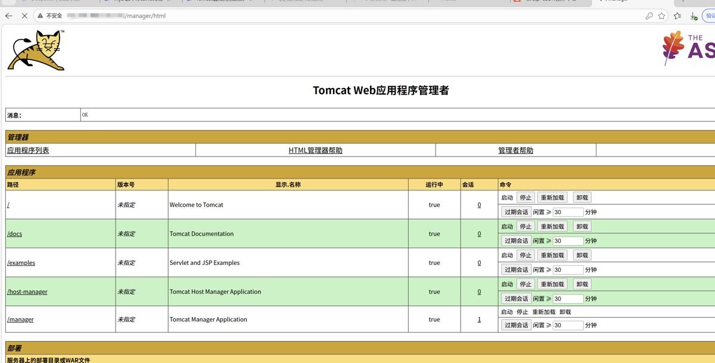Open 管理者帮助 link
This screenshot has width=715, height=363.
tap(515, 151)
